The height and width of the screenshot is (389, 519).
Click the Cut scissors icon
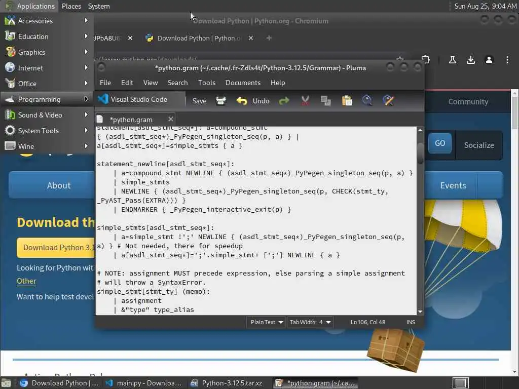[x=305, y=101]
